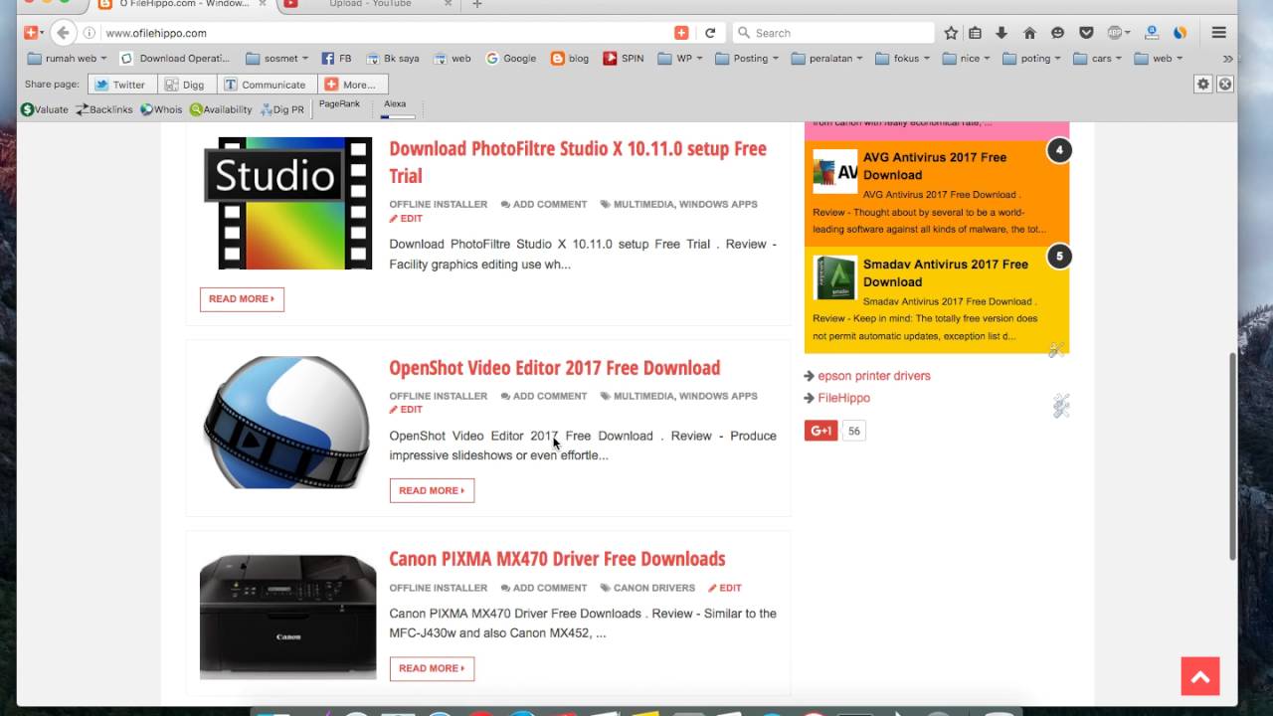This screenshot has width=1273, height=716.
Task: Open the Whois lookup tool
Action: tap(161, 109)
